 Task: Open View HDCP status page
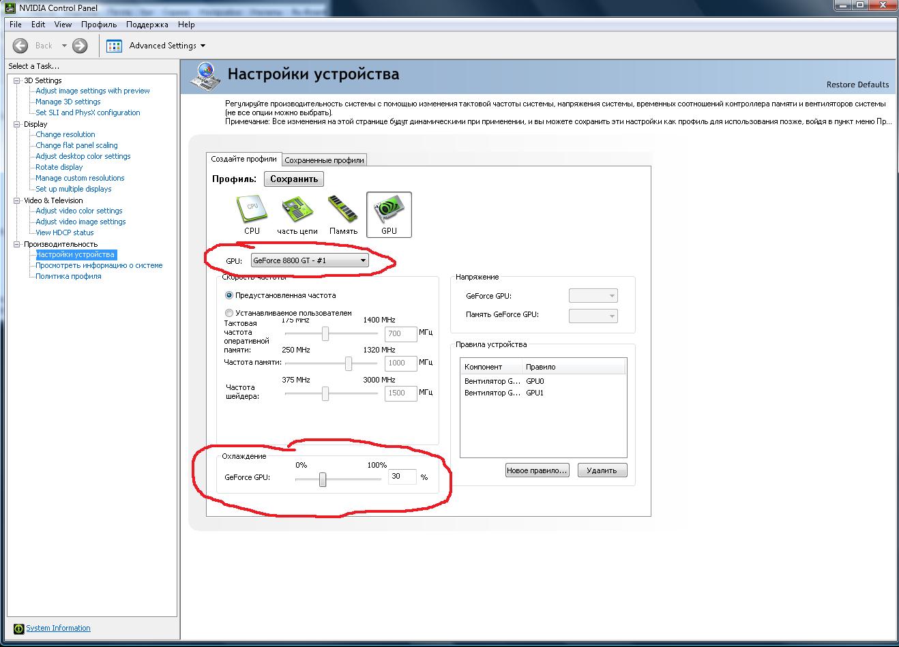pyautogui.click(x=65, y=232)
